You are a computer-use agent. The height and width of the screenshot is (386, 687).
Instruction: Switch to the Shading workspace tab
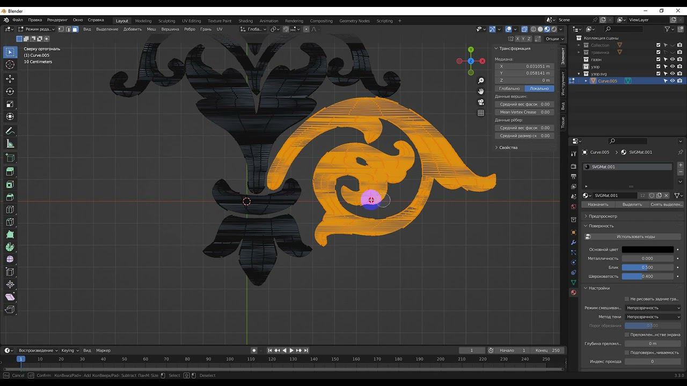[246, 21]
